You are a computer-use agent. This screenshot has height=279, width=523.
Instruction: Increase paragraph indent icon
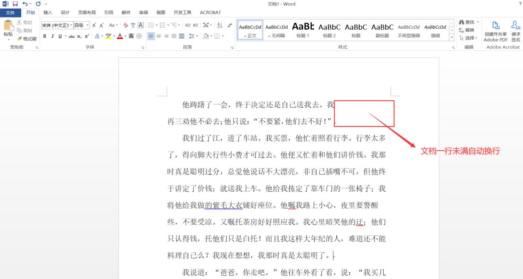(195, 25)
